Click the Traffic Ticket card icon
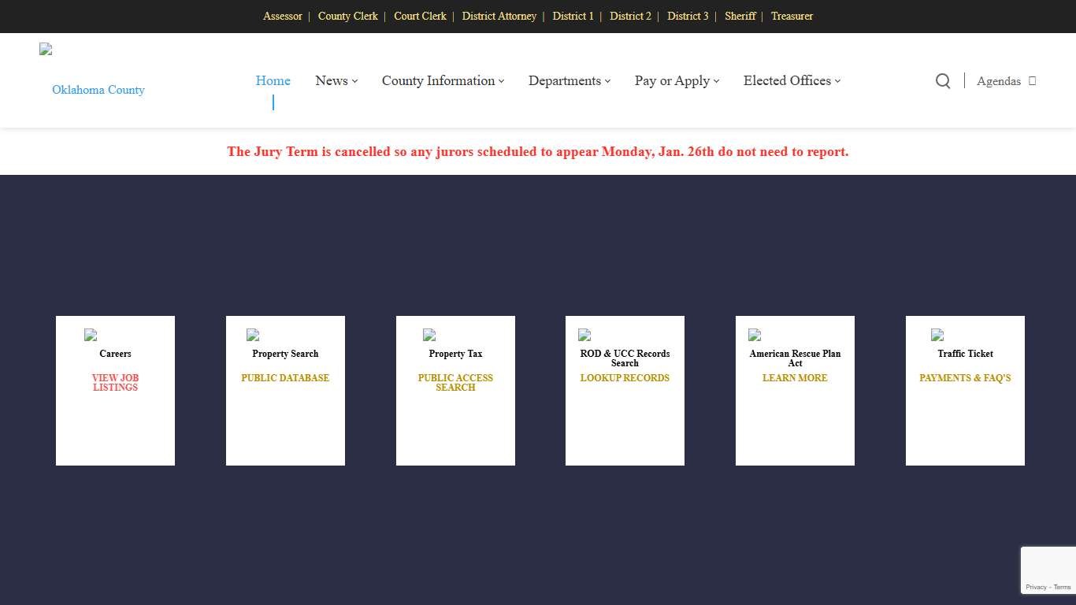 click(937, 335)
